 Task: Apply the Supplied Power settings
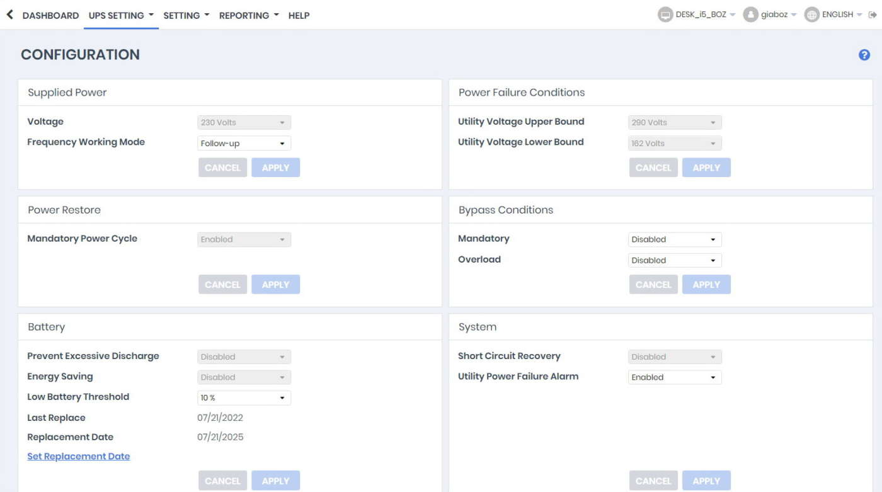(x=275, y=168)
